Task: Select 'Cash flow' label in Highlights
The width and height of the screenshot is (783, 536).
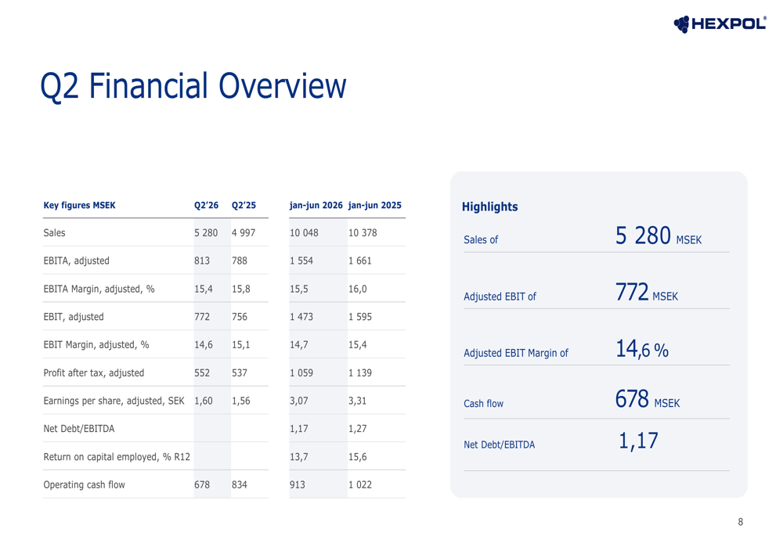Action: coord(483,403)
